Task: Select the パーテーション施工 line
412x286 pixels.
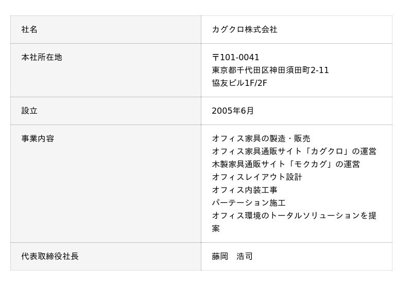Action: pos(249,203)
